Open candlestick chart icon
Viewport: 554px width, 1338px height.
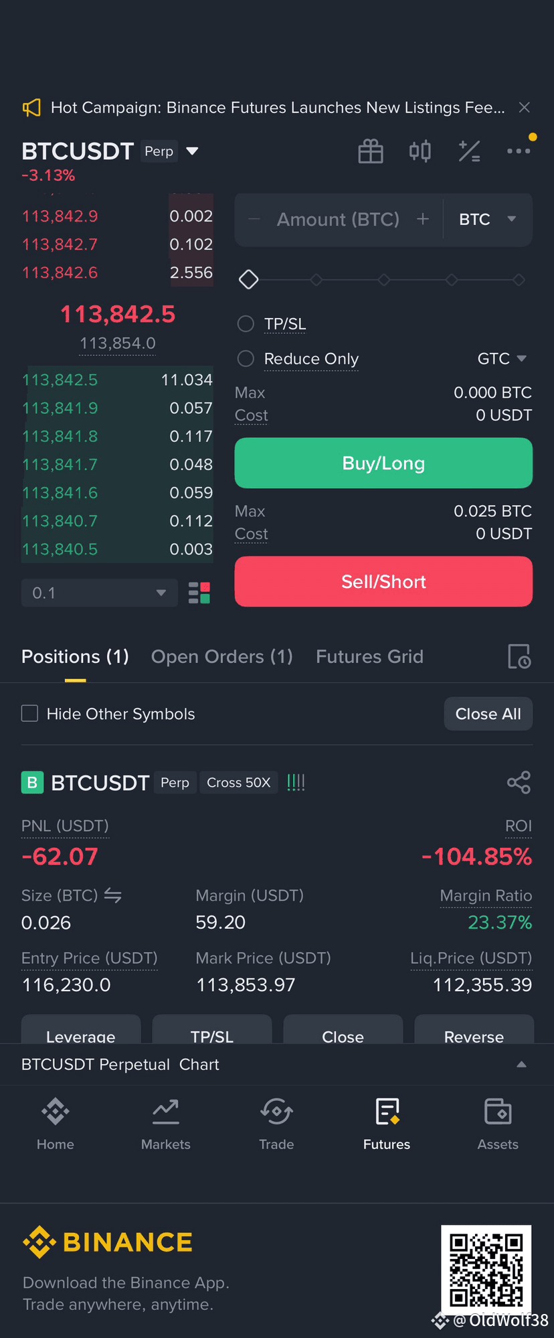420,151
